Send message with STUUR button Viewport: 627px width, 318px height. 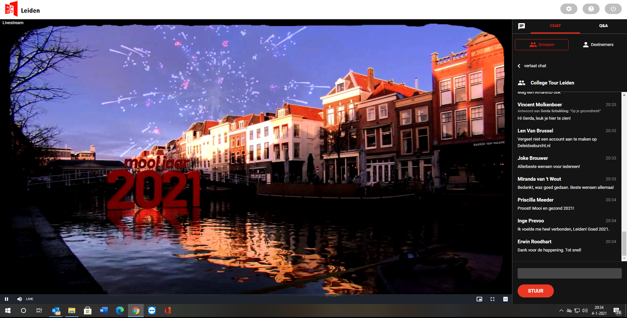tap(535, 291)
